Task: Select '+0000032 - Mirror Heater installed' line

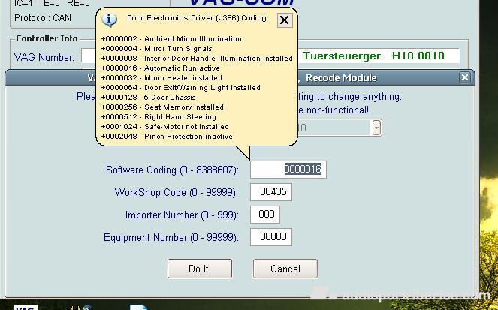Action: [161, 78]
